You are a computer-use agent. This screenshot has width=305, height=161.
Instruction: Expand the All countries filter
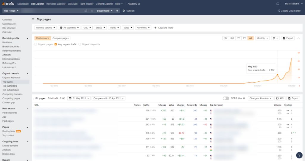(x=69, y=28)
